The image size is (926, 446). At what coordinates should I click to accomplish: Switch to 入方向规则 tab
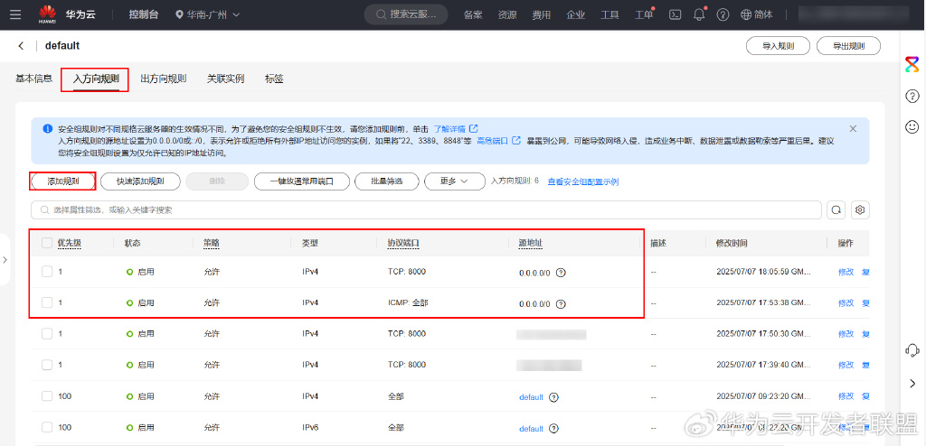96,79
